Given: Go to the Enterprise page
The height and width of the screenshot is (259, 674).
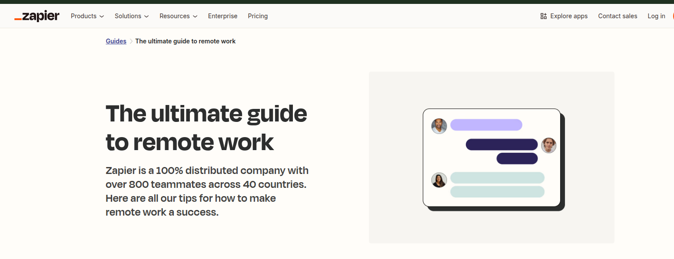Looking at the screenshot, I should 222,16.
